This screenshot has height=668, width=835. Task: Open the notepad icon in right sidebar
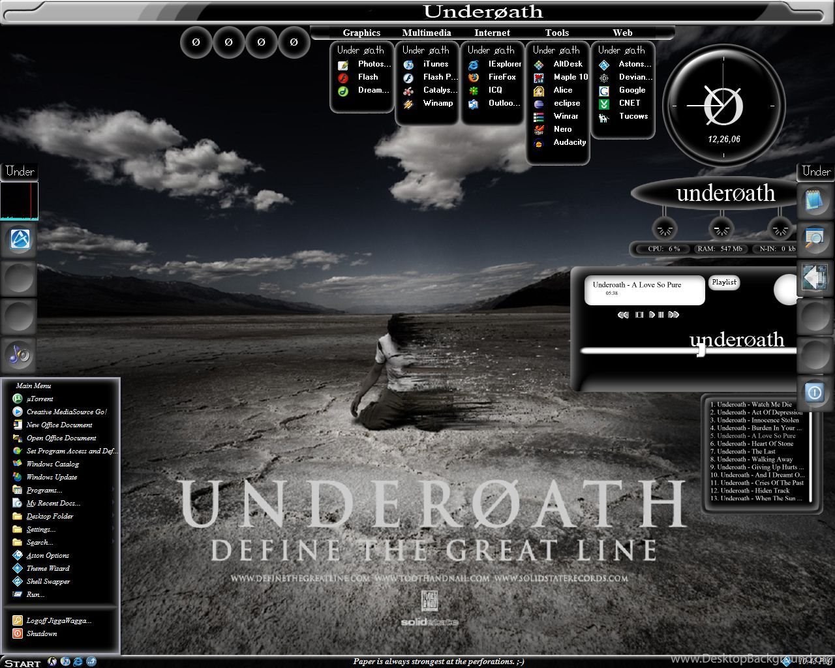pyautogui.click(x=814, y=200)
